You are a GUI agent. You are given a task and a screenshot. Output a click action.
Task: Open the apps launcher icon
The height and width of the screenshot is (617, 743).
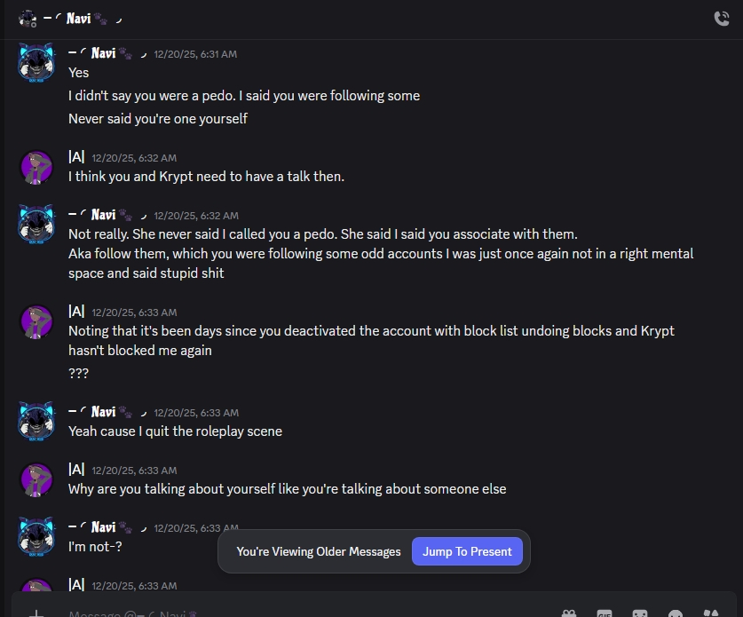click(711, 613)
